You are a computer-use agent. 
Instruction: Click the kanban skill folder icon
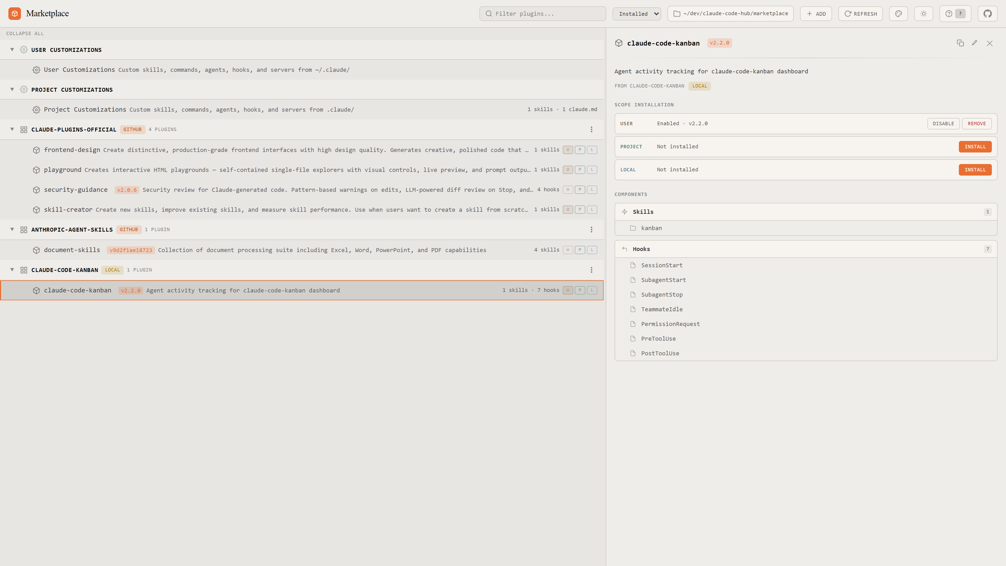coord(633,228)
